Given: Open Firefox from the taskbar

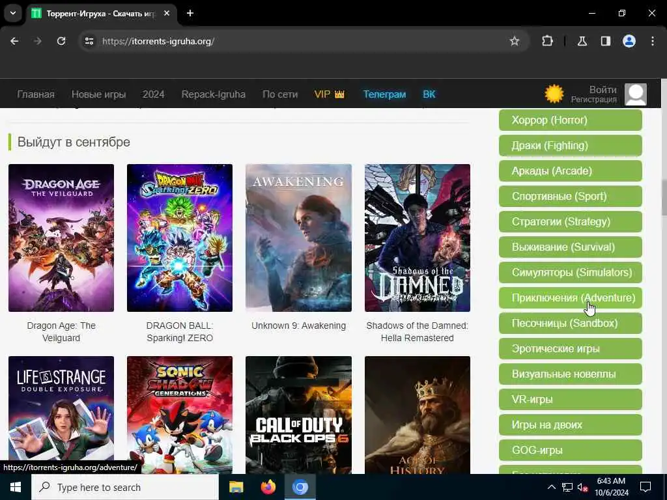Looking at the screenshot, I should coord(268,487).
